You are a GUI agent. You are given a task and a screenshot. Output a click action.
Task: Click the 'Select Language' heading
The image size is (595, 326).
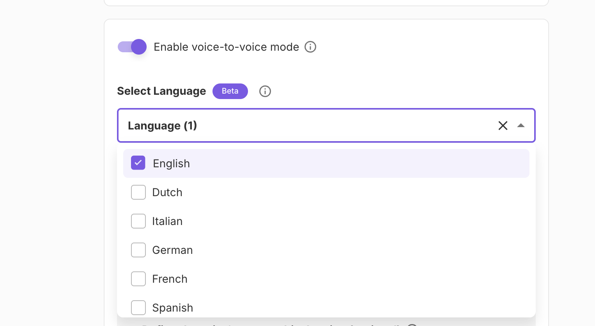click(x=161, y=91)
